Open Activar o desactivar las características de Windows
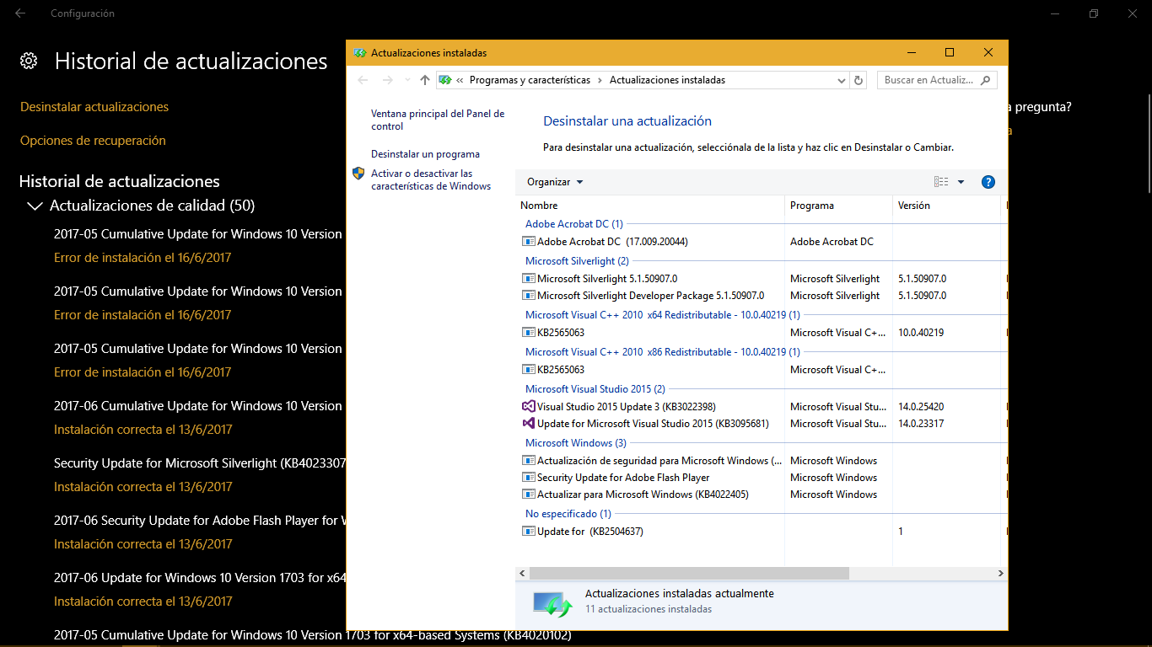The image size is (1152, 647). [431, 179]
